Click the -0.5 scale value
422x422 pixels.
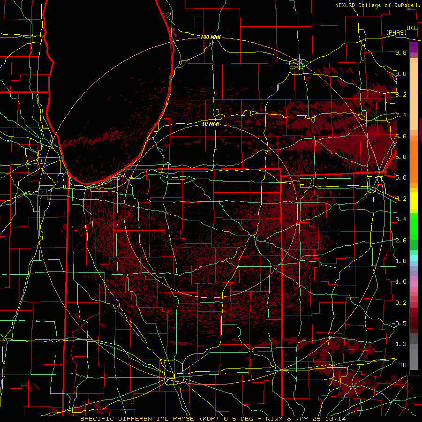pos(399,324)
